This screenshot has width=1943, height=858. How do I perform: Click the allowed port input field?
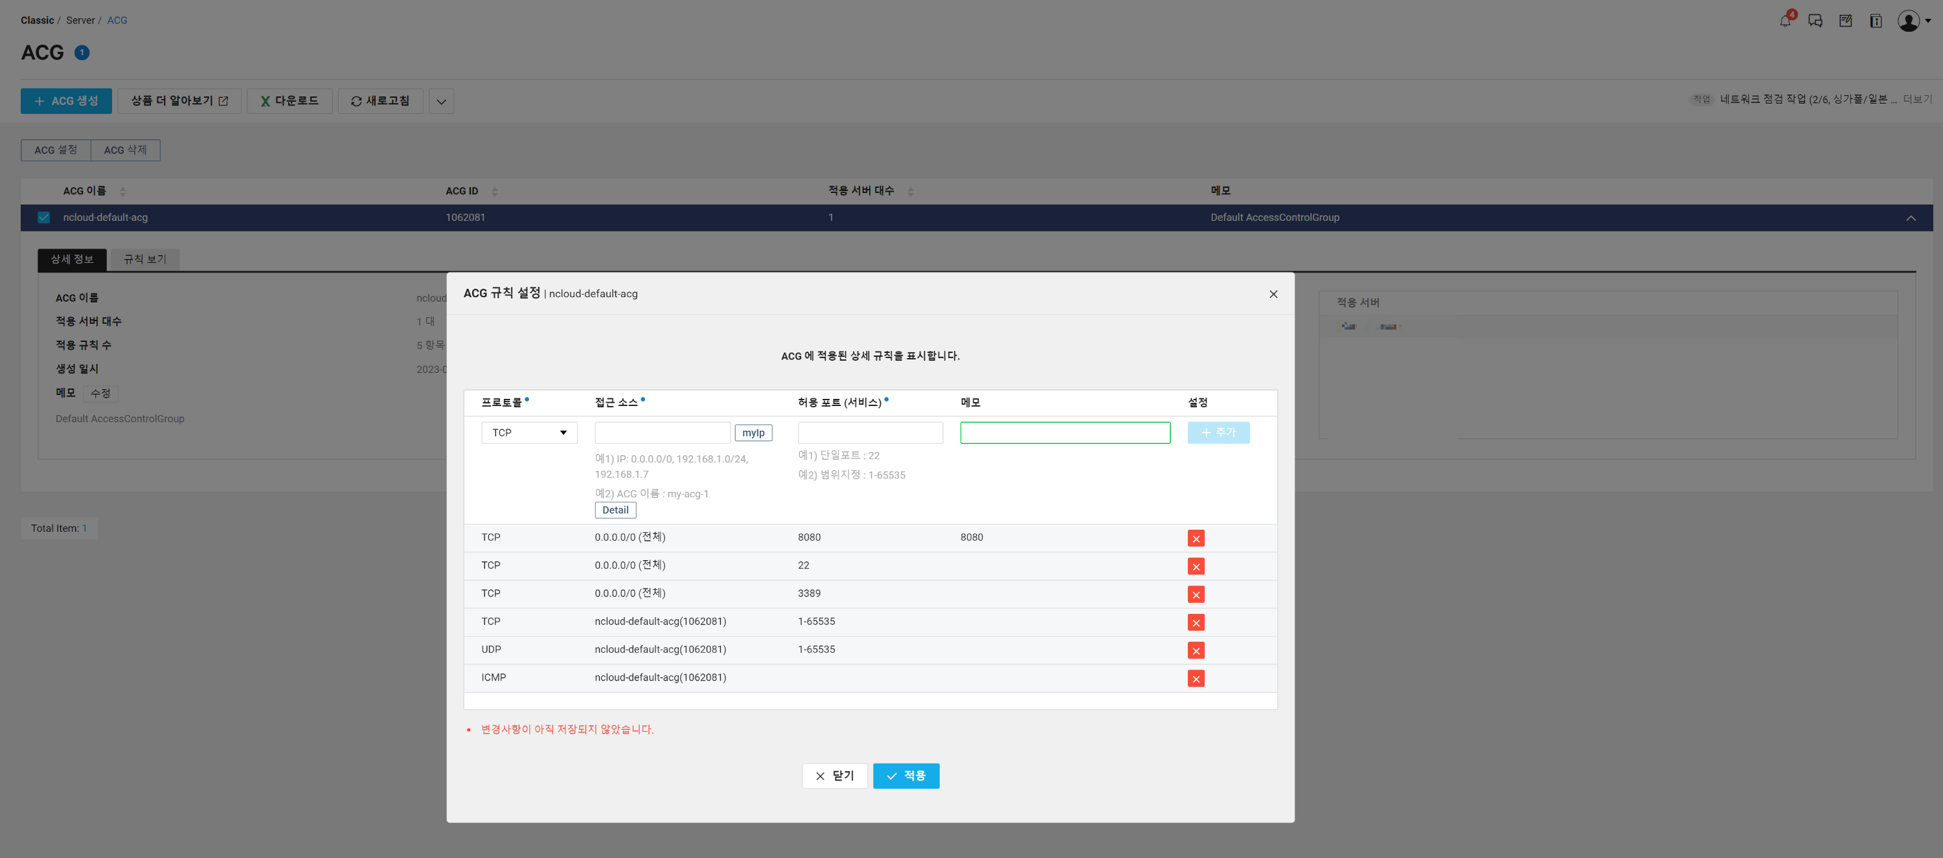pos(870,432)
